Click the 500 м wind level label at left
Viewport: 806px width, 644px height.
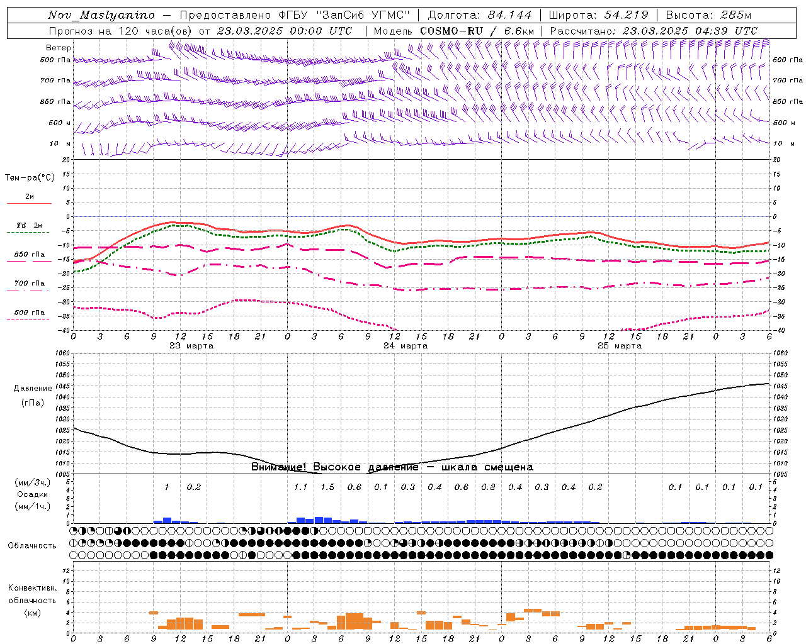click(x=60, y=123)
